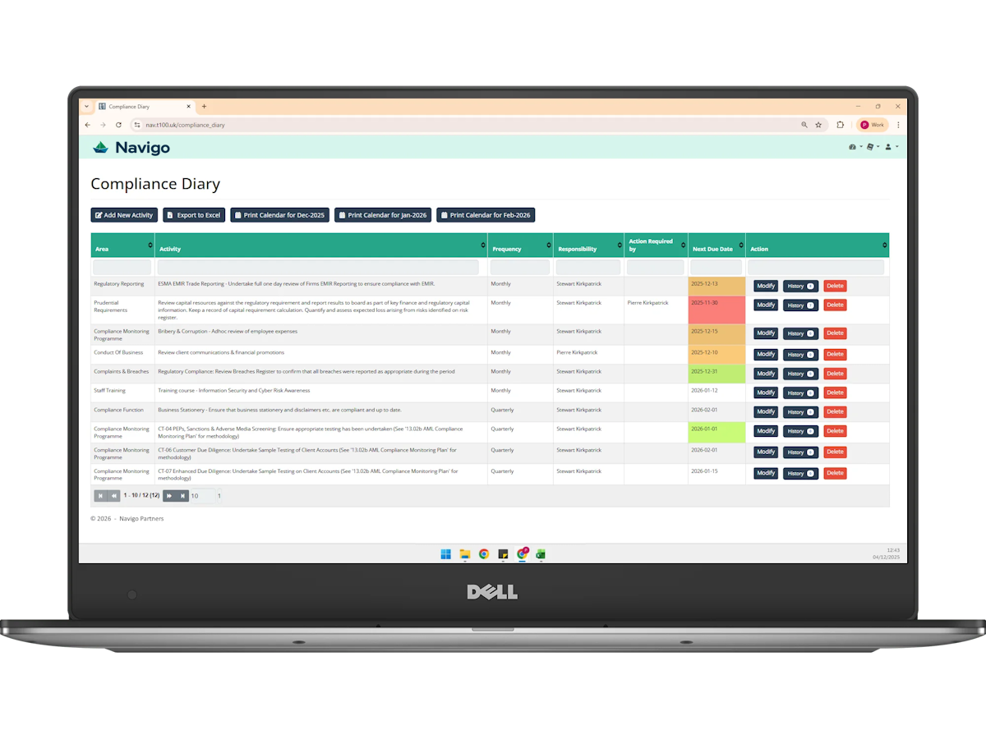
Task: Go to the next results page
Action: [169, 496]
